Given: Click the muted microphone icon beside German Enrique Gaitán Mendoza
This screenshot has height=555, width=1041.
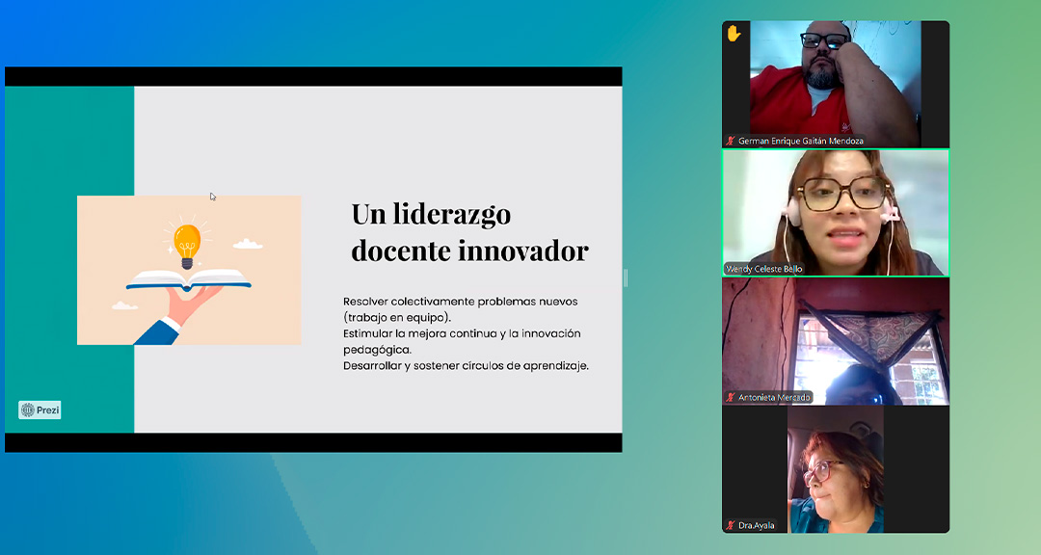Looking at the screenshot, I should (731, 141).
